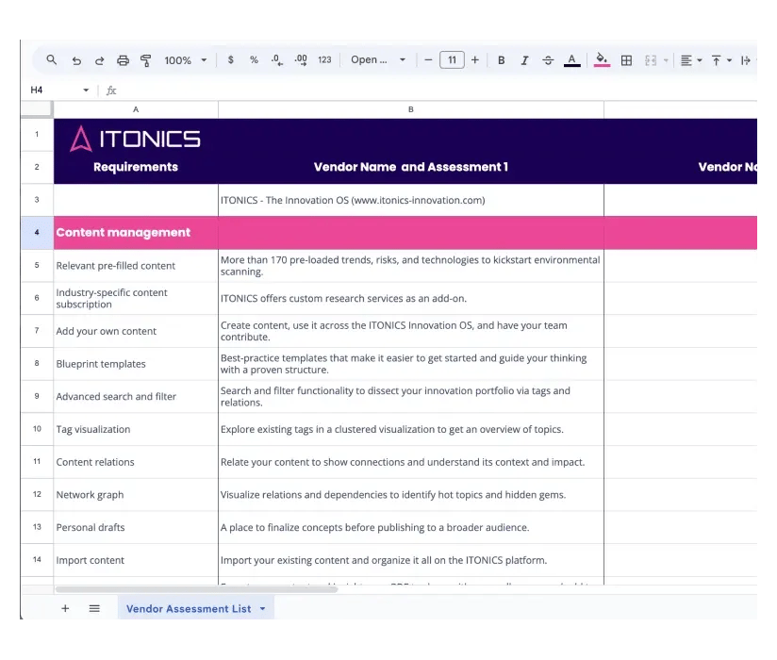Select the Vendor Assessment List tab
Screen dimensions: 777x660
(x=189, y=609)
